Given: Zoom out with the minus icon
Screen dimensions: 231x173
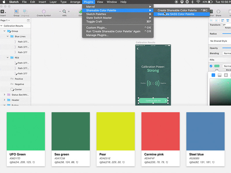Looking at the screenshot, I should (60, 11).
